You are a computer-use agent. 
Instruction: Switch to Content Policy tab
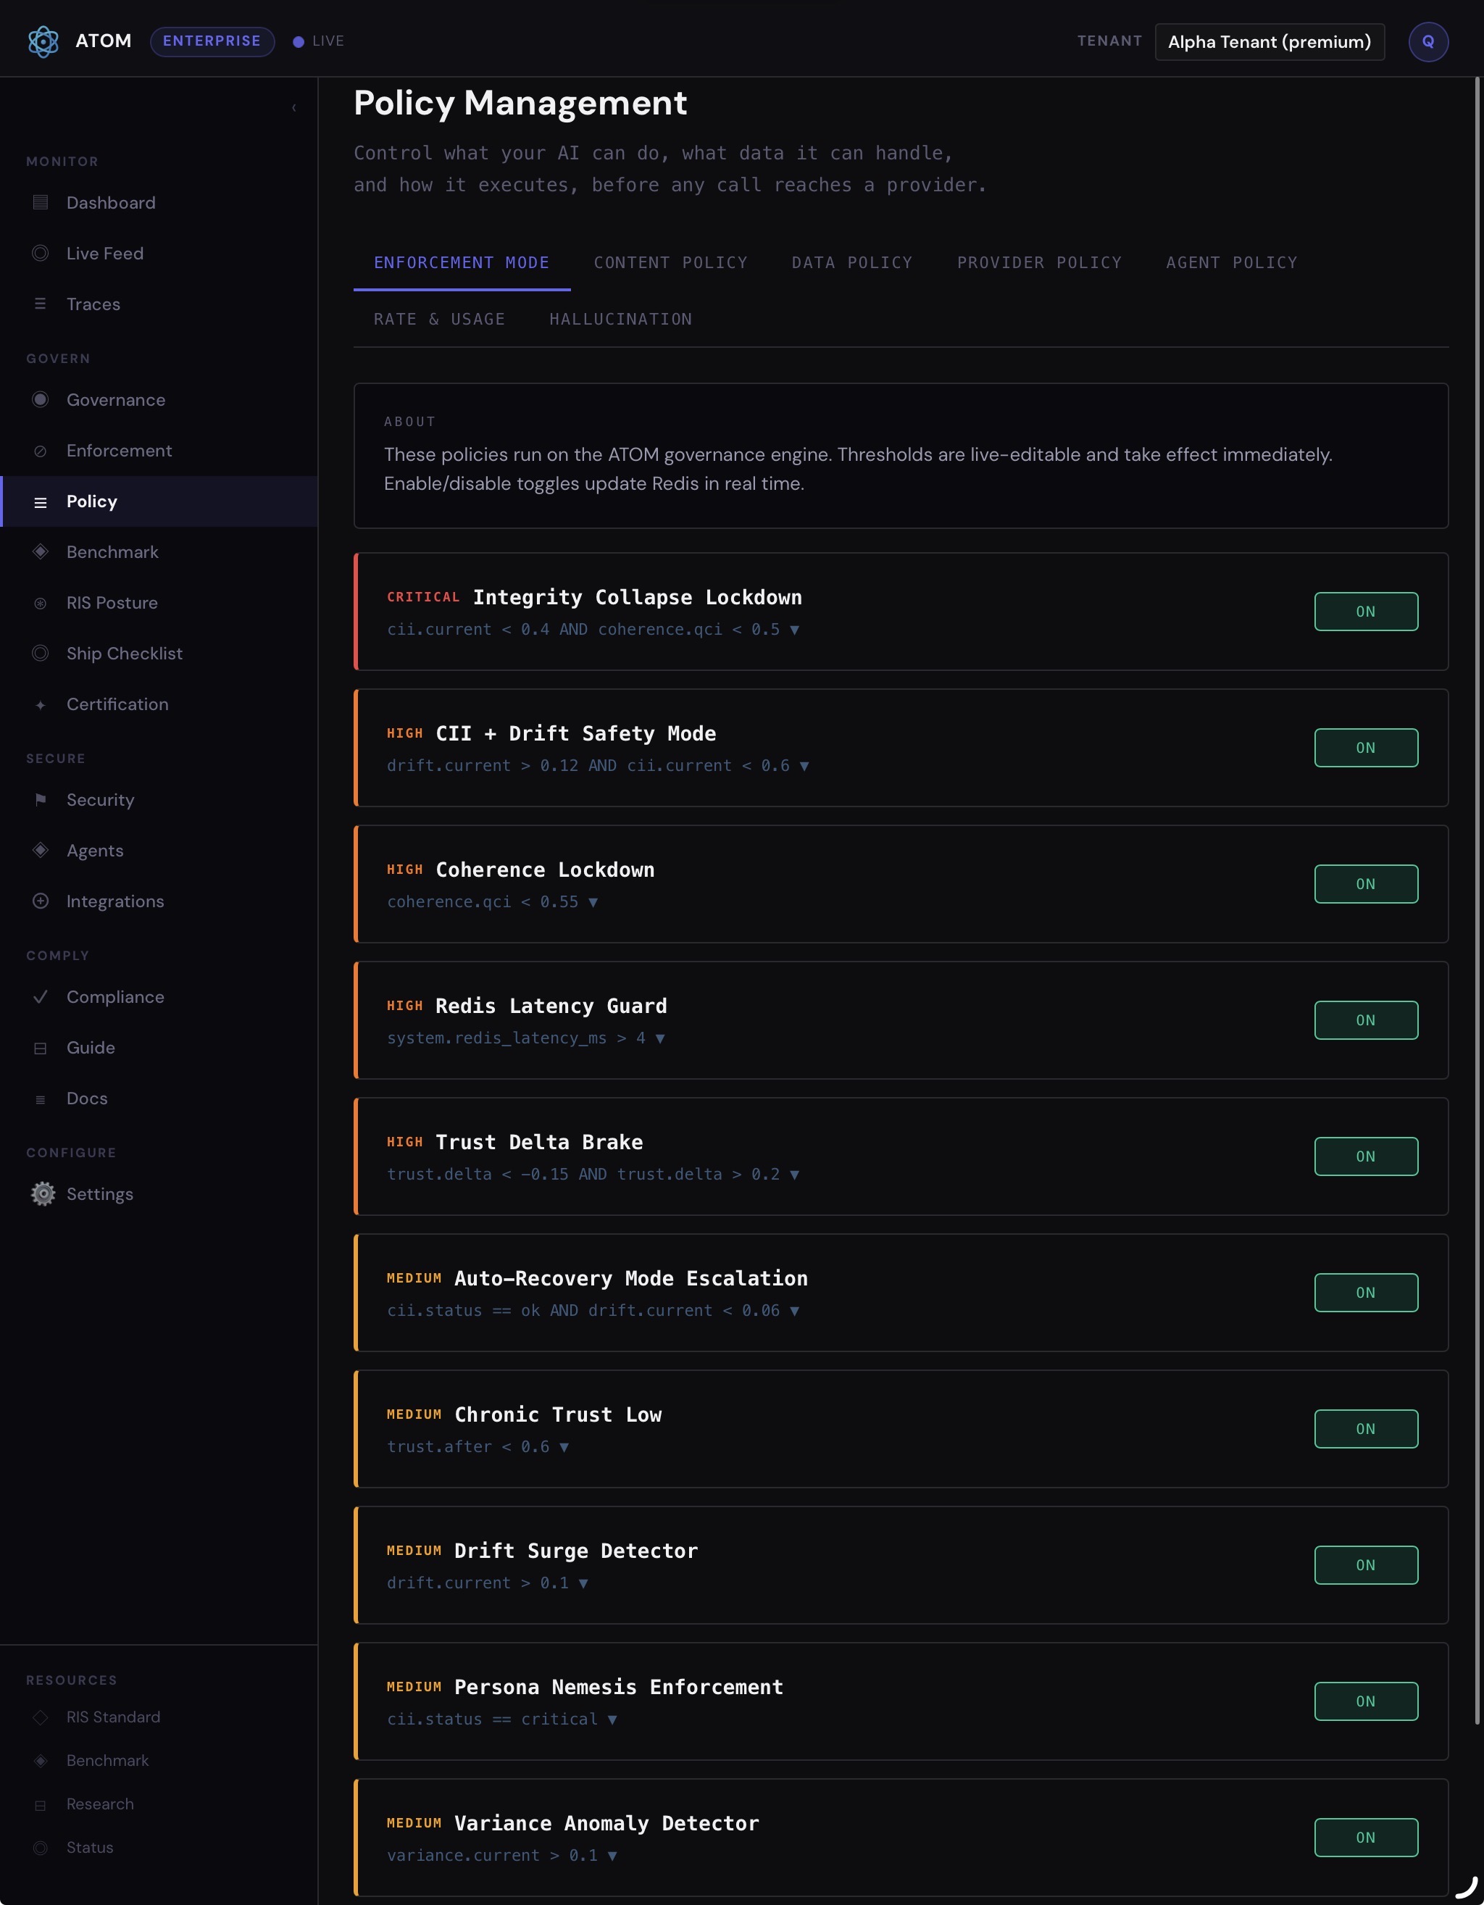670,262
